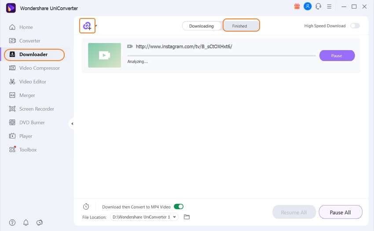Click the gift promotion icon

tap(297, 7)
